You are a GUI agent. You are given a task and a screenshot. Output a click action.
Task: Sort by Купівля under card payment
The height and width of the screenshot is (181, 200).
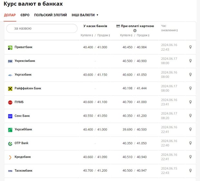coord(126,35)
